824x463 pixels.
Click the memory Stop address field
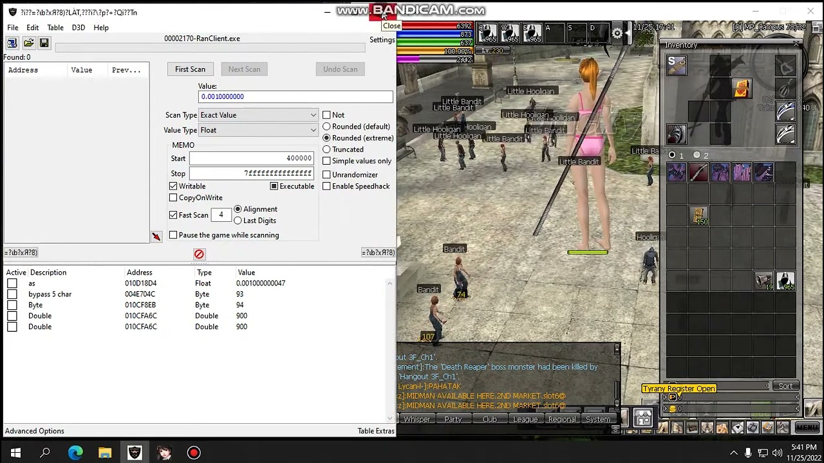click(x=251, y=174)
